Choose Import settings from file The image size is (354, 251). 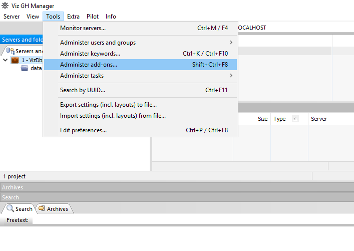[x=113, y=116]
